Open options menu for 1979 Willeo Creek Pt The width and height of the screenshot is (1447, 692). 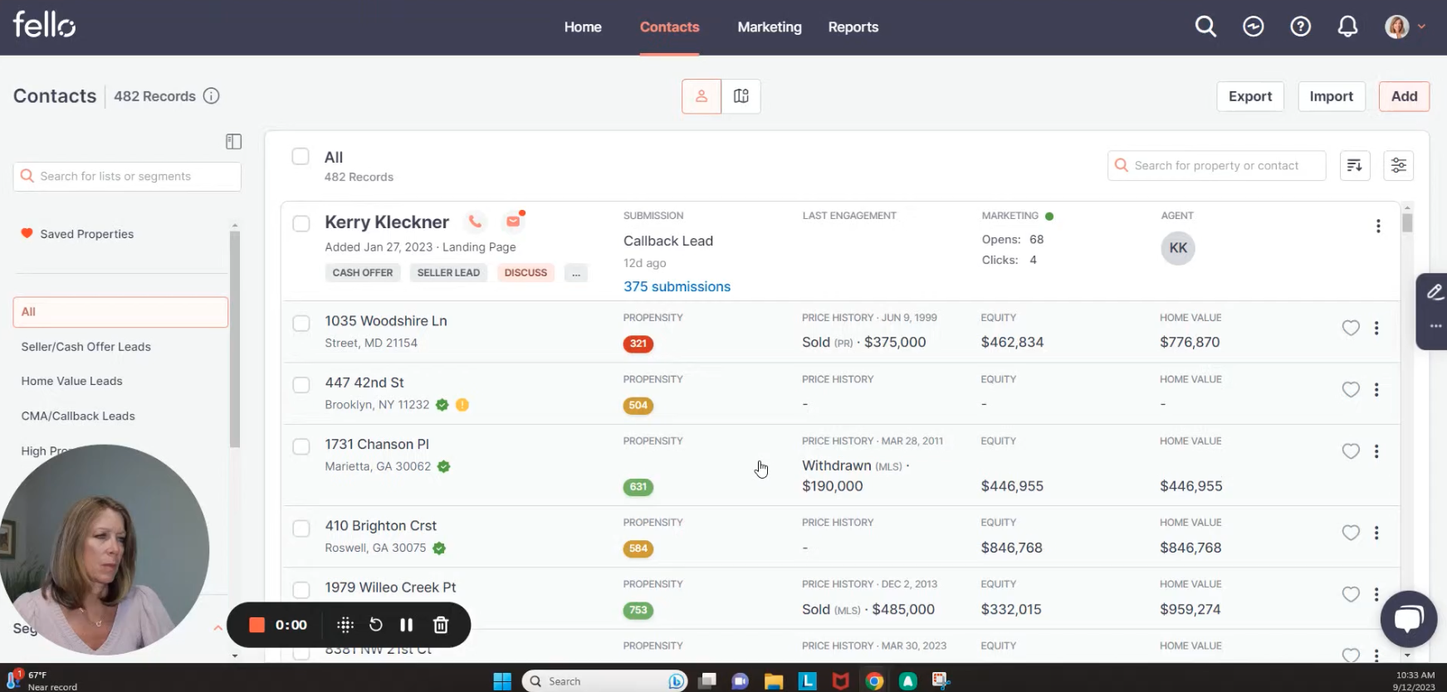pyautogui.click(x=1376, y=594)
